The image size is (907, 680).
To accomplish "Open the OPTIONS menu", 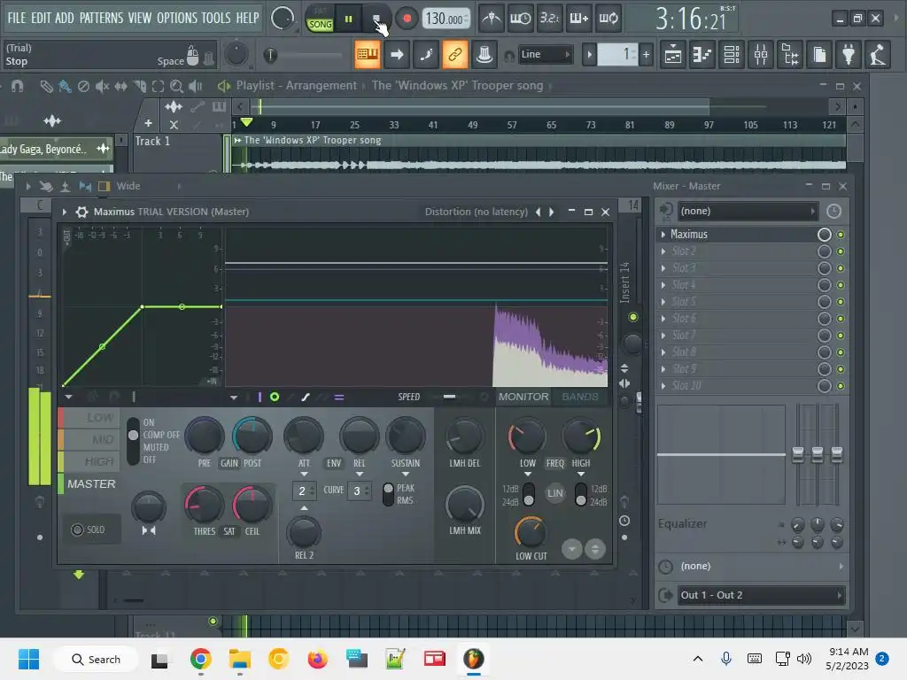I will [177, 18].
